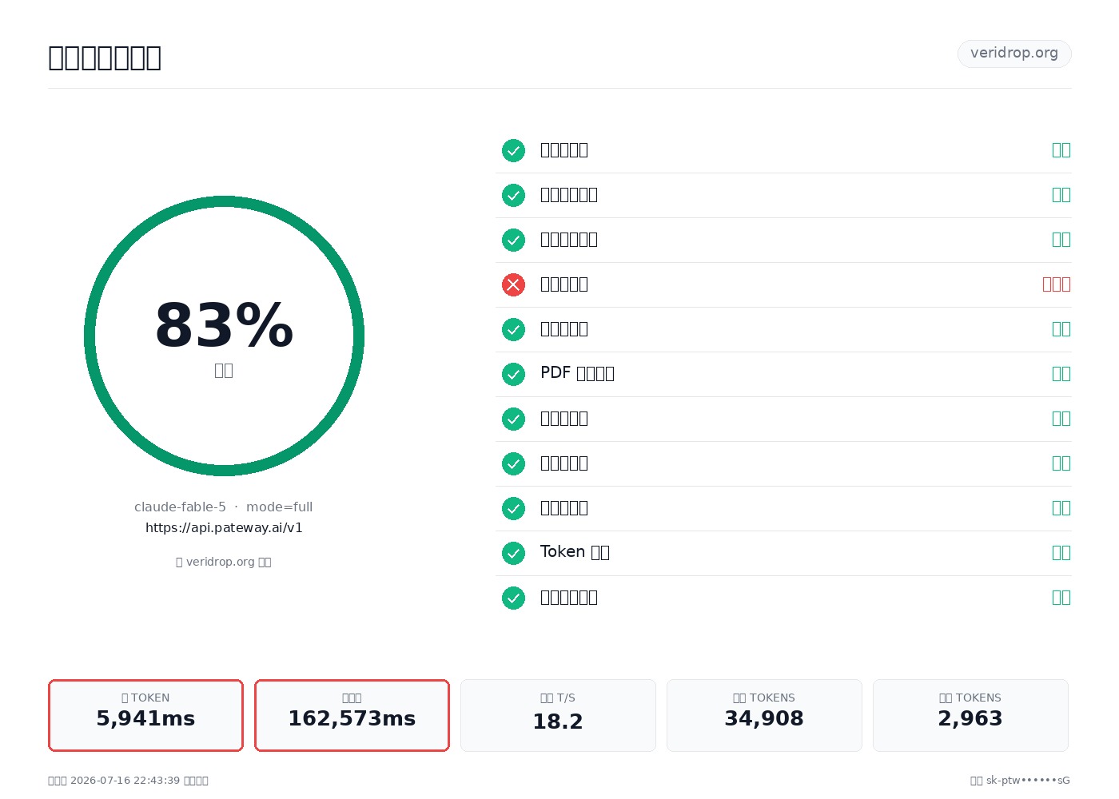Click the bottom-most green check icon in list
The width and height of the screenshot is (1119, 799).
coord(513,598)
